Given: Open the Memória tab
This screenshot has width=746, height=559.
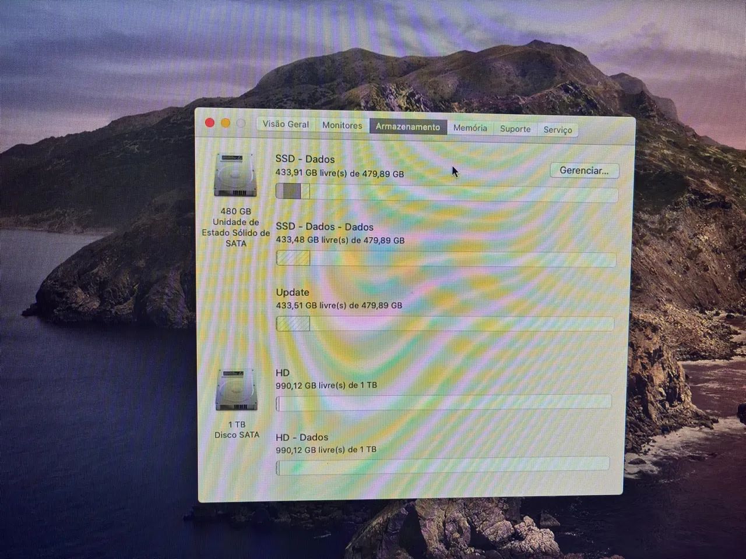Looking at the screenshot, I should click(x=470, y=128).
